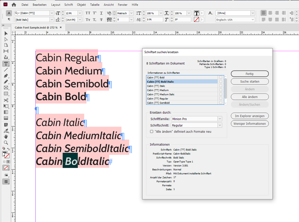Open the Schriftschnitt Regular dropdown
The height and width of the screenshot is (222, 299).
[220, 125]
